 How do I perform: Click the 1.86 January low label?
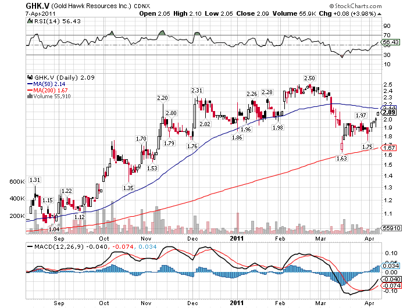click(237, 137)
